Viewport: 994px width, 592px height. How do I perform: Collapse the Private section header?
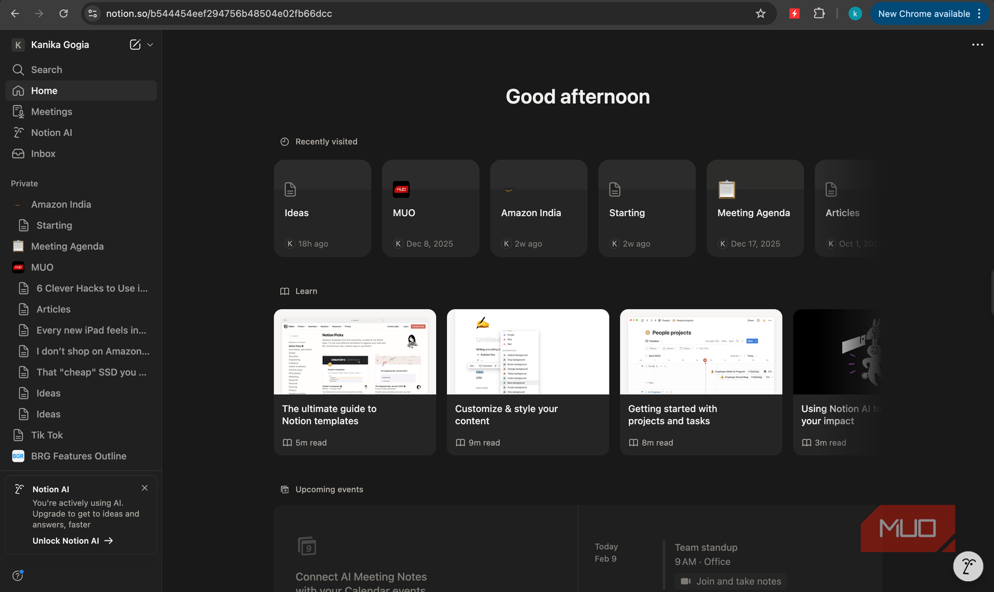click(x=24, y=183)
